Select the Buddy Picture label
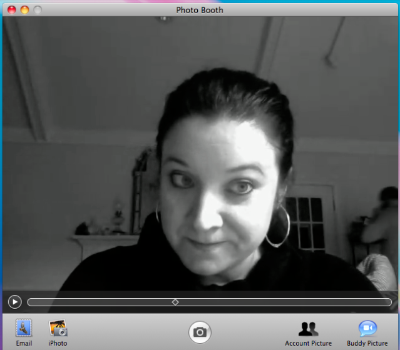 click(367, 343)
